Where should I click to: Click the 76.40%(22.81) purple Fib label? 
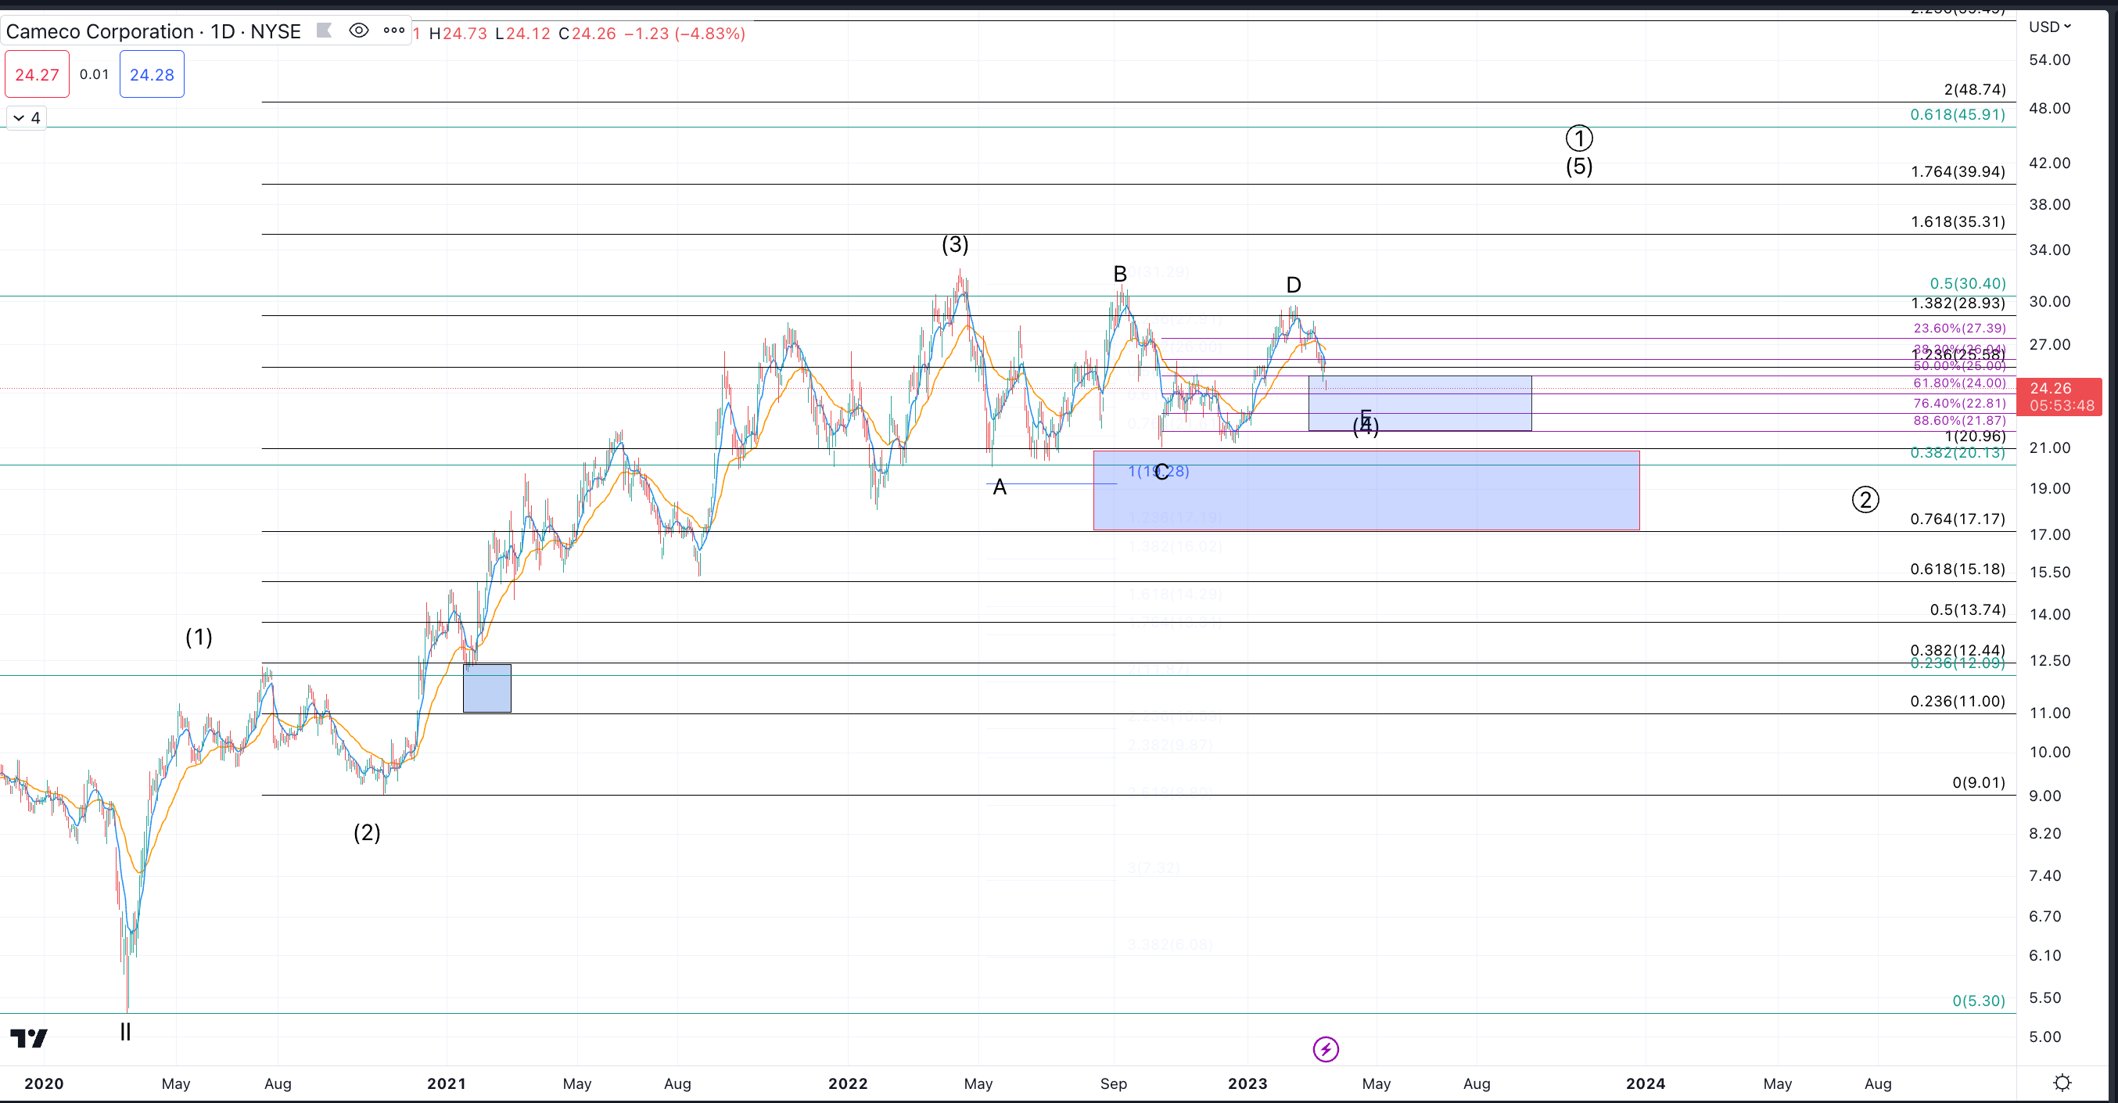[1959, 404]
